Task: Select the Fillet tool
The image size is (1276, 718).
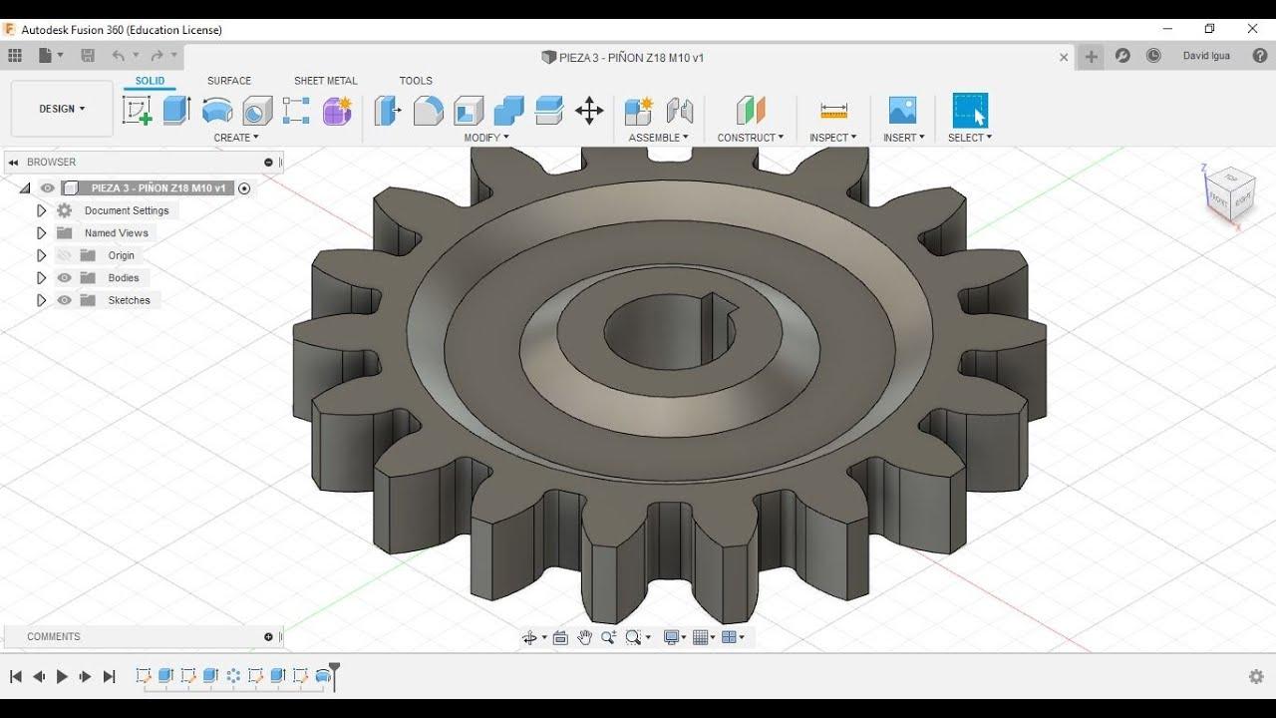Action: pyautogui.click(x=428, y=110)
